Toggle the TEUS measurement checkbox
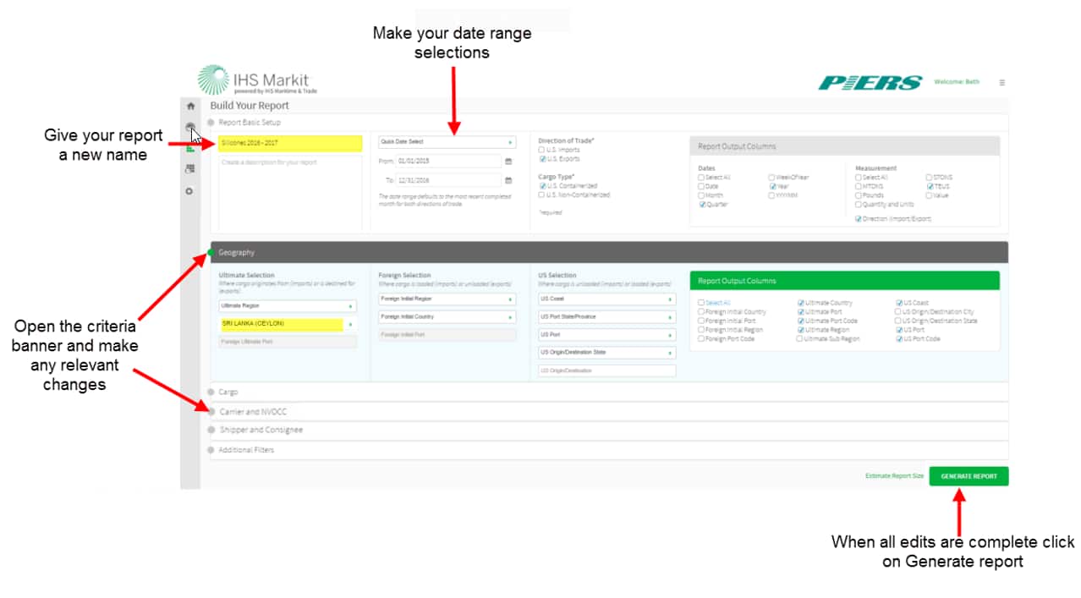 pyautogui.click(x=930, y=186)
